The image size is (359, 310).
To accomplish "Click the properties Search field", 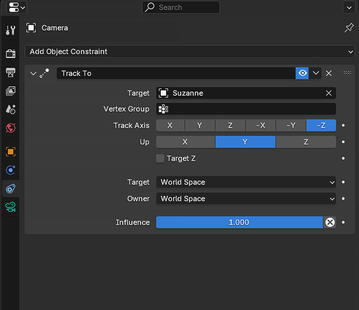I will (181, 7).
